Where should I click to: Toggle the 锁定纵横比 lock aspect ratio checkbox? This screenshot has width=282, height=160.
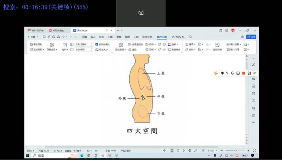click(x=97, y=45)
